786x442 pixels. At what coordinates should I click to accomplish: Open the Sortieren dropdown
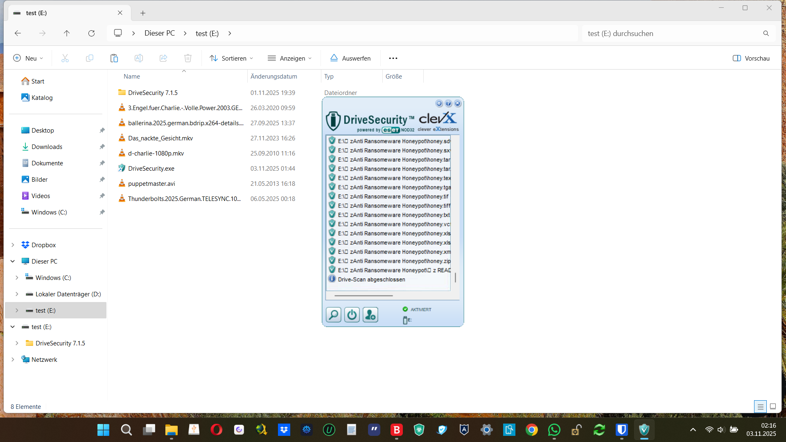click(x=232, y=58)
